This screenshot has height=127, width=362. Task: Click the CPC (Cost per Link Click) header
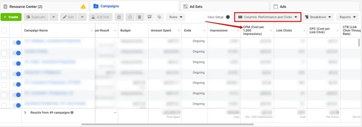(320, 30)
